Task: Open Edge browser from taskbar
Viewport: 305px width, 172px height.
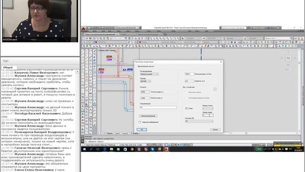Action: tap(105, 149)
